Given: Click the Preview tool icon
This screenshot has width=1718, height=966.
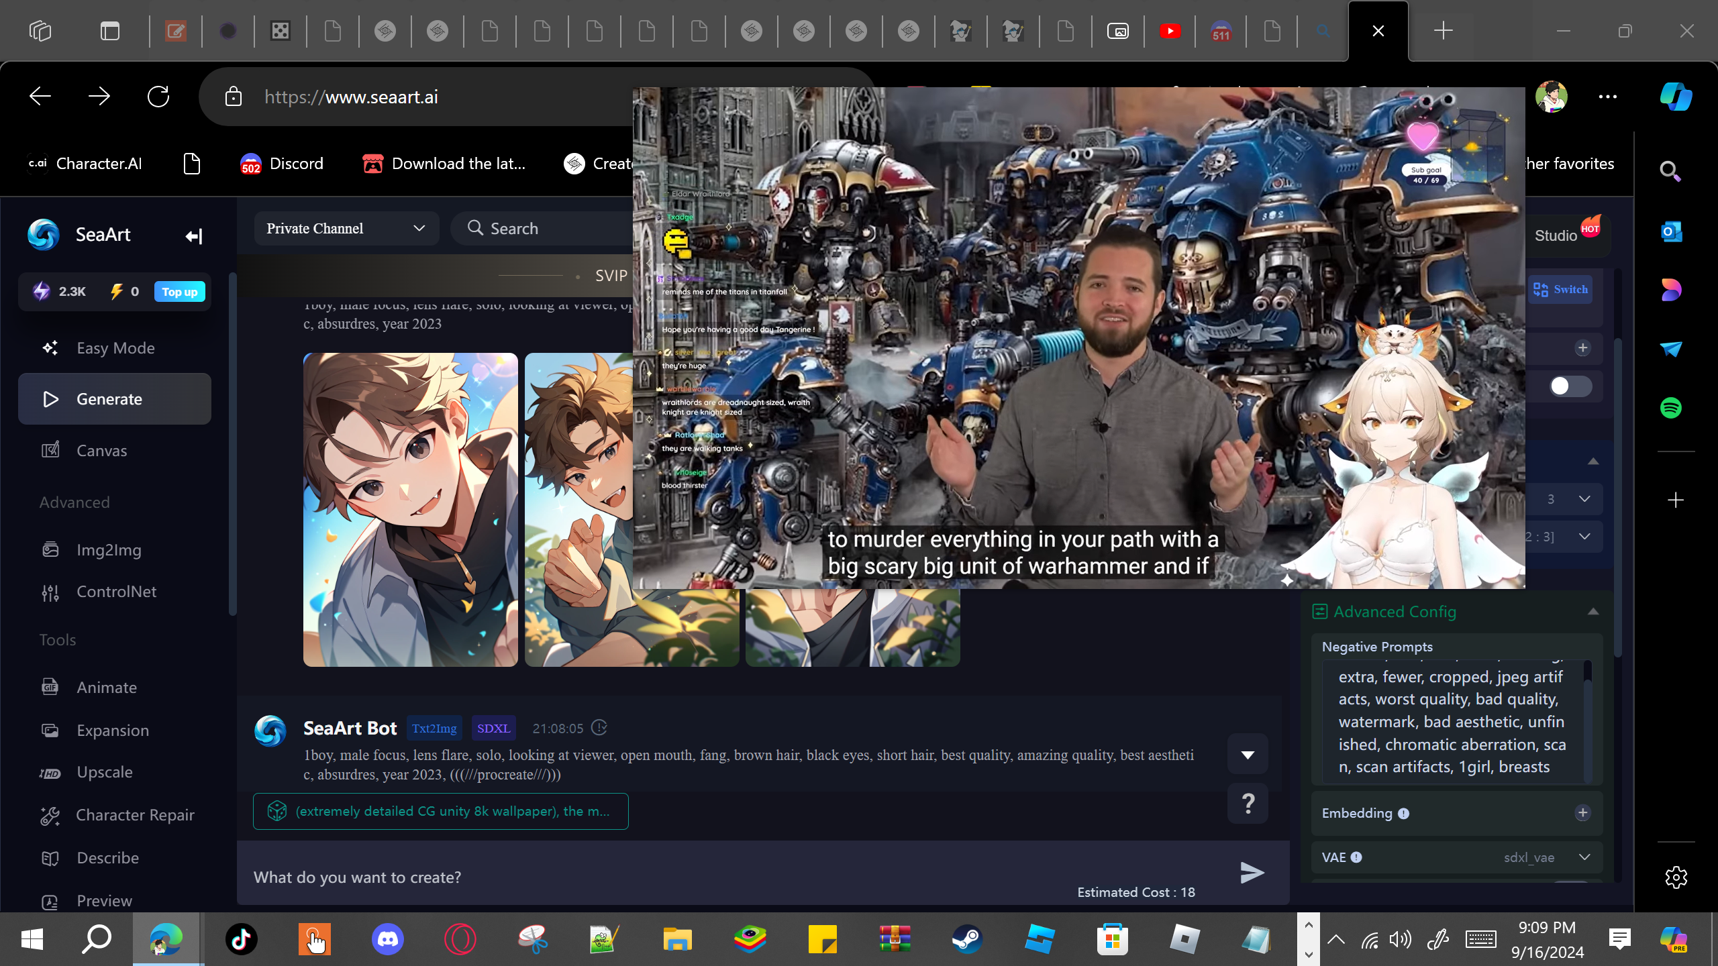Looking at the screenshot, I should click(x=50, y=902).
